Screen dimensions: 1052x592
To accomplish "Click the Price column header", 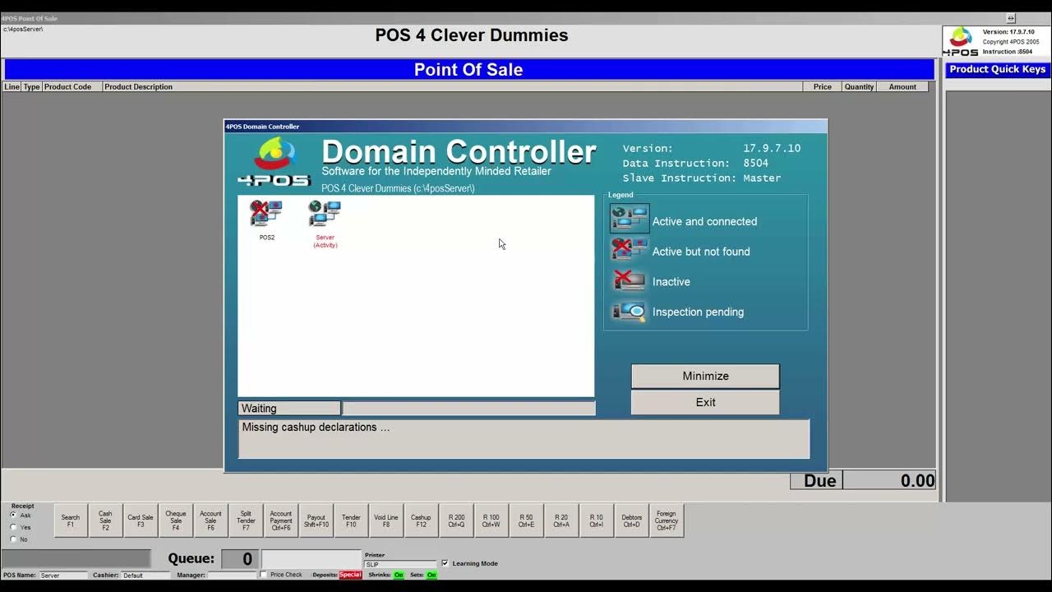I will pos(823,86).
